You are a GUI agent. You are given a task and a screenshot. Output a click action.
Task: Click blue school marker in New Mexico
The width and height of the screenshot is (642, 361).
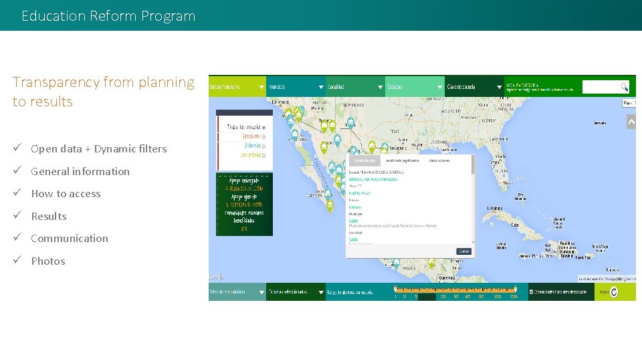(x=350, y=122)
